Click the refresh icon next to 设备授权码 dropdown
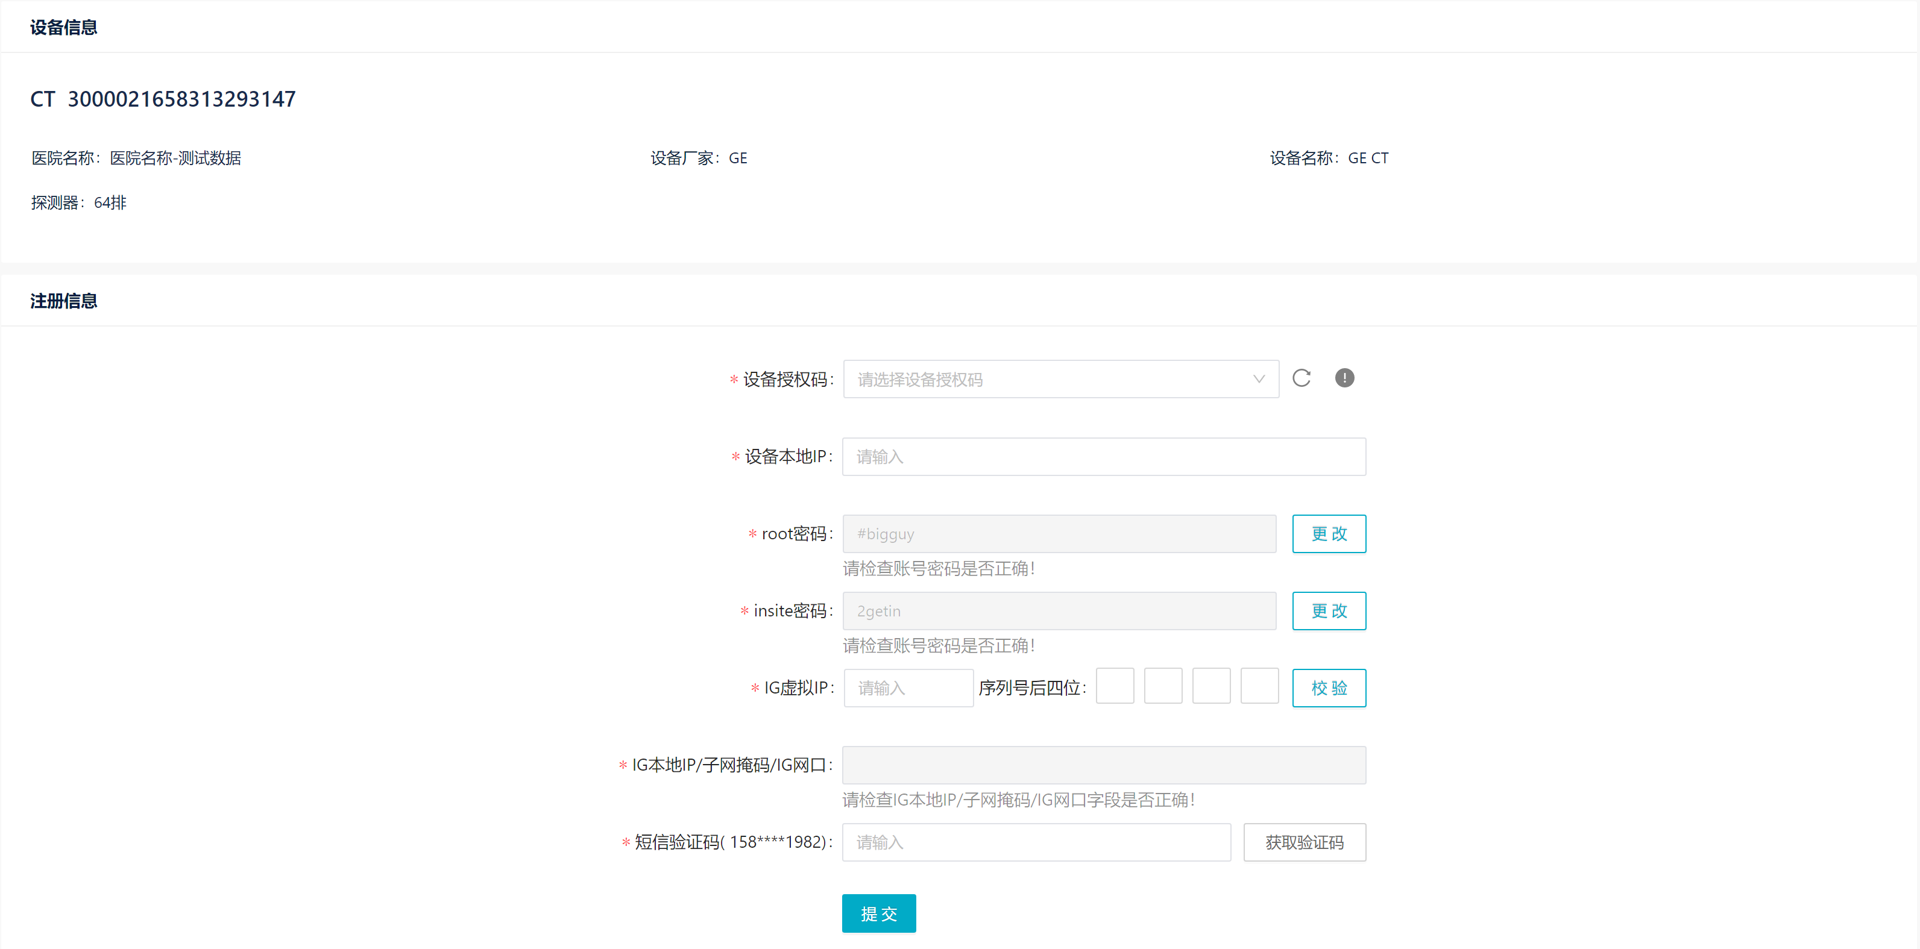1920x949 pixels. [1302, 378]
